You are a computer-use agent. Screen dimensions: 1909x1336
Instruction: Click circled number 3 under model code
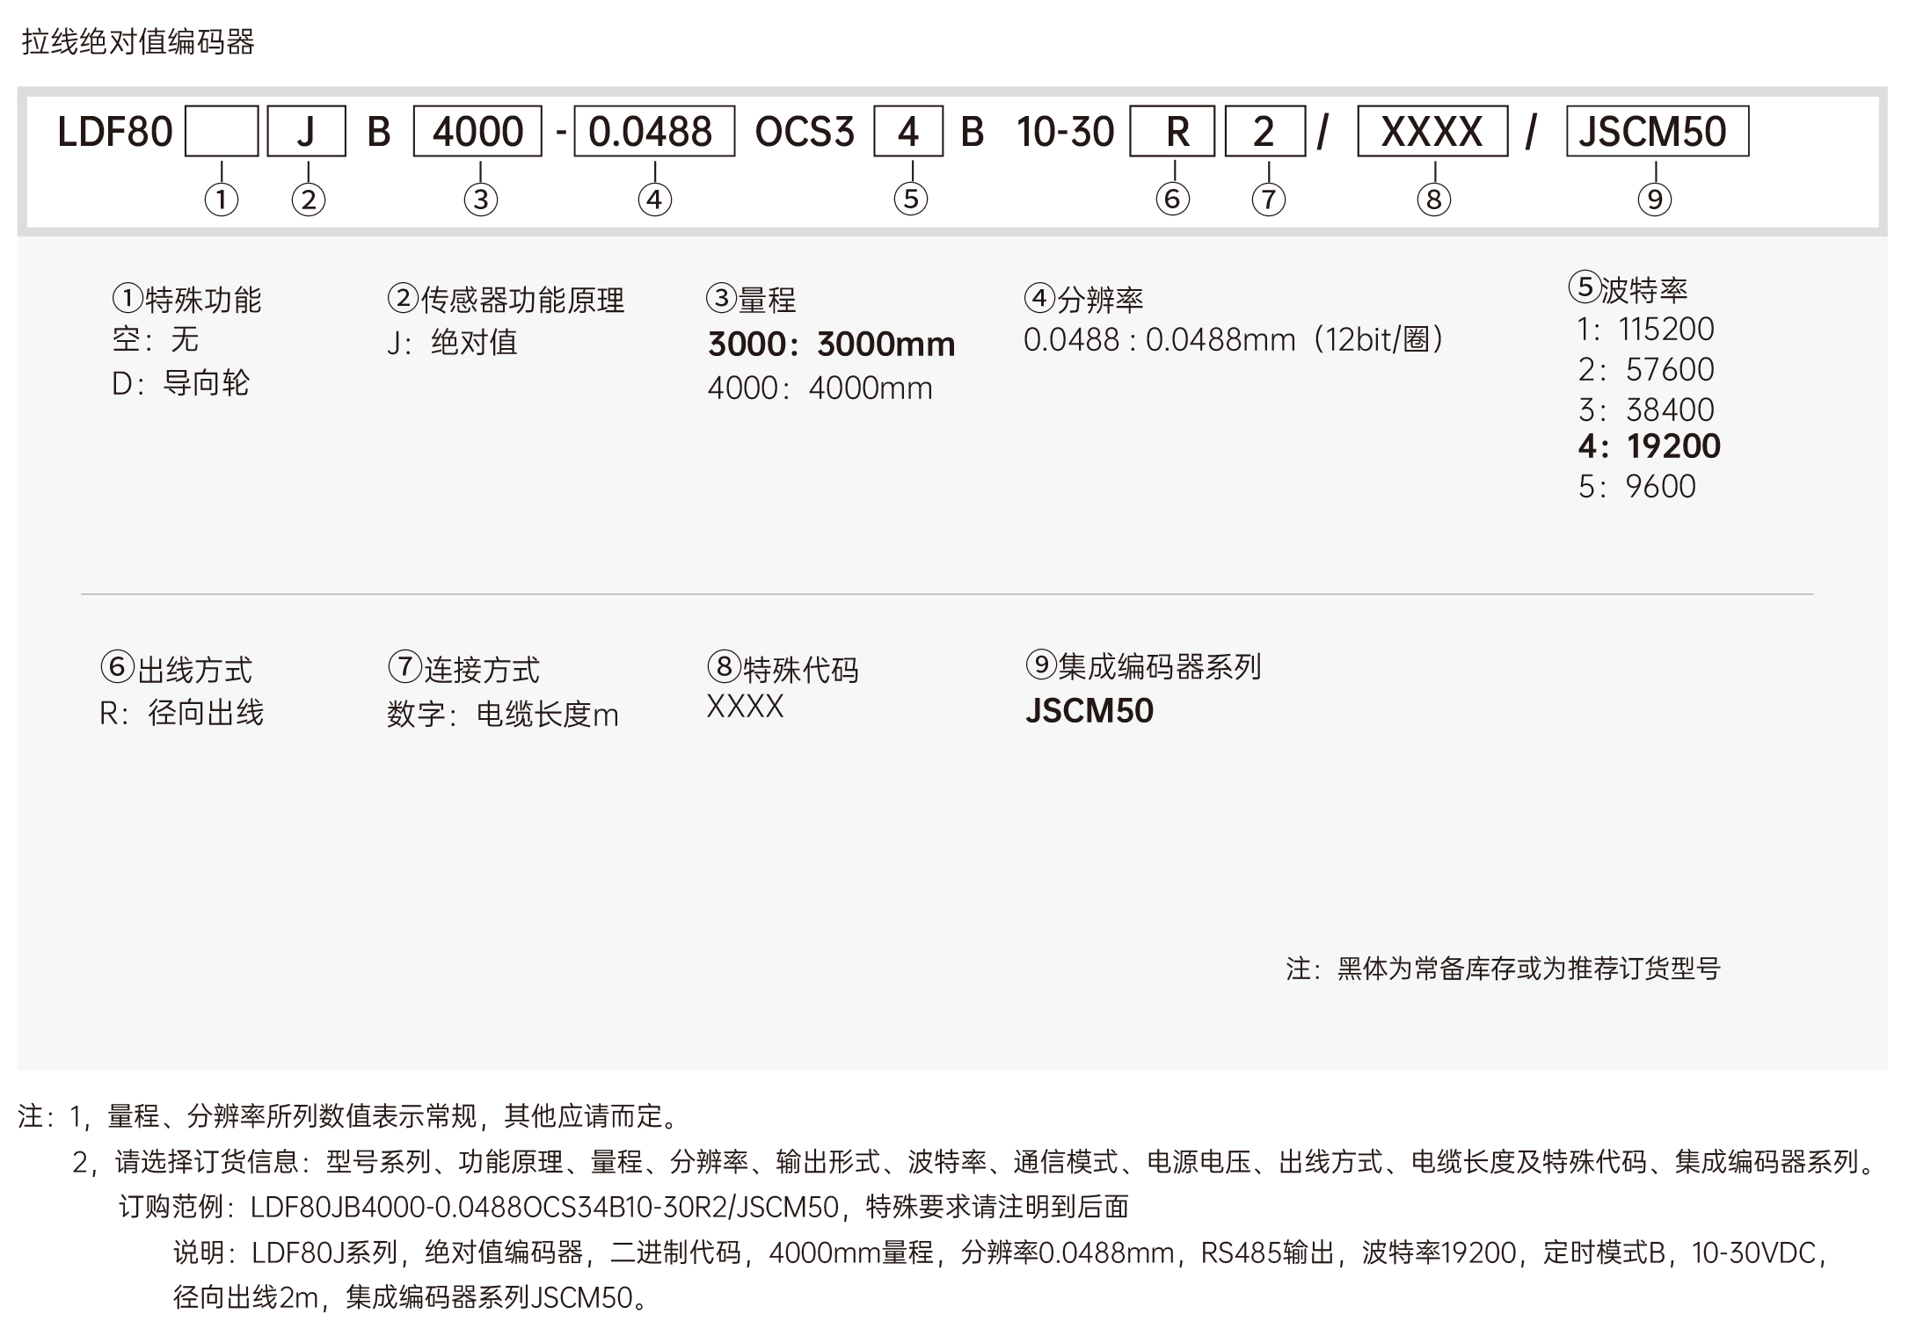click(481, 200)
